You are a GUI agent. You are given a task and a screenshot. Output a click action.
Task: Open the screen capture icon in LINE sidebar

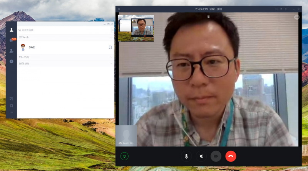click(12, 99)
